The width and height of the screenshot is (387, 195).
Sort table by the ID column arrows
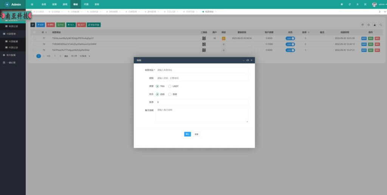(x=46, y=32)
